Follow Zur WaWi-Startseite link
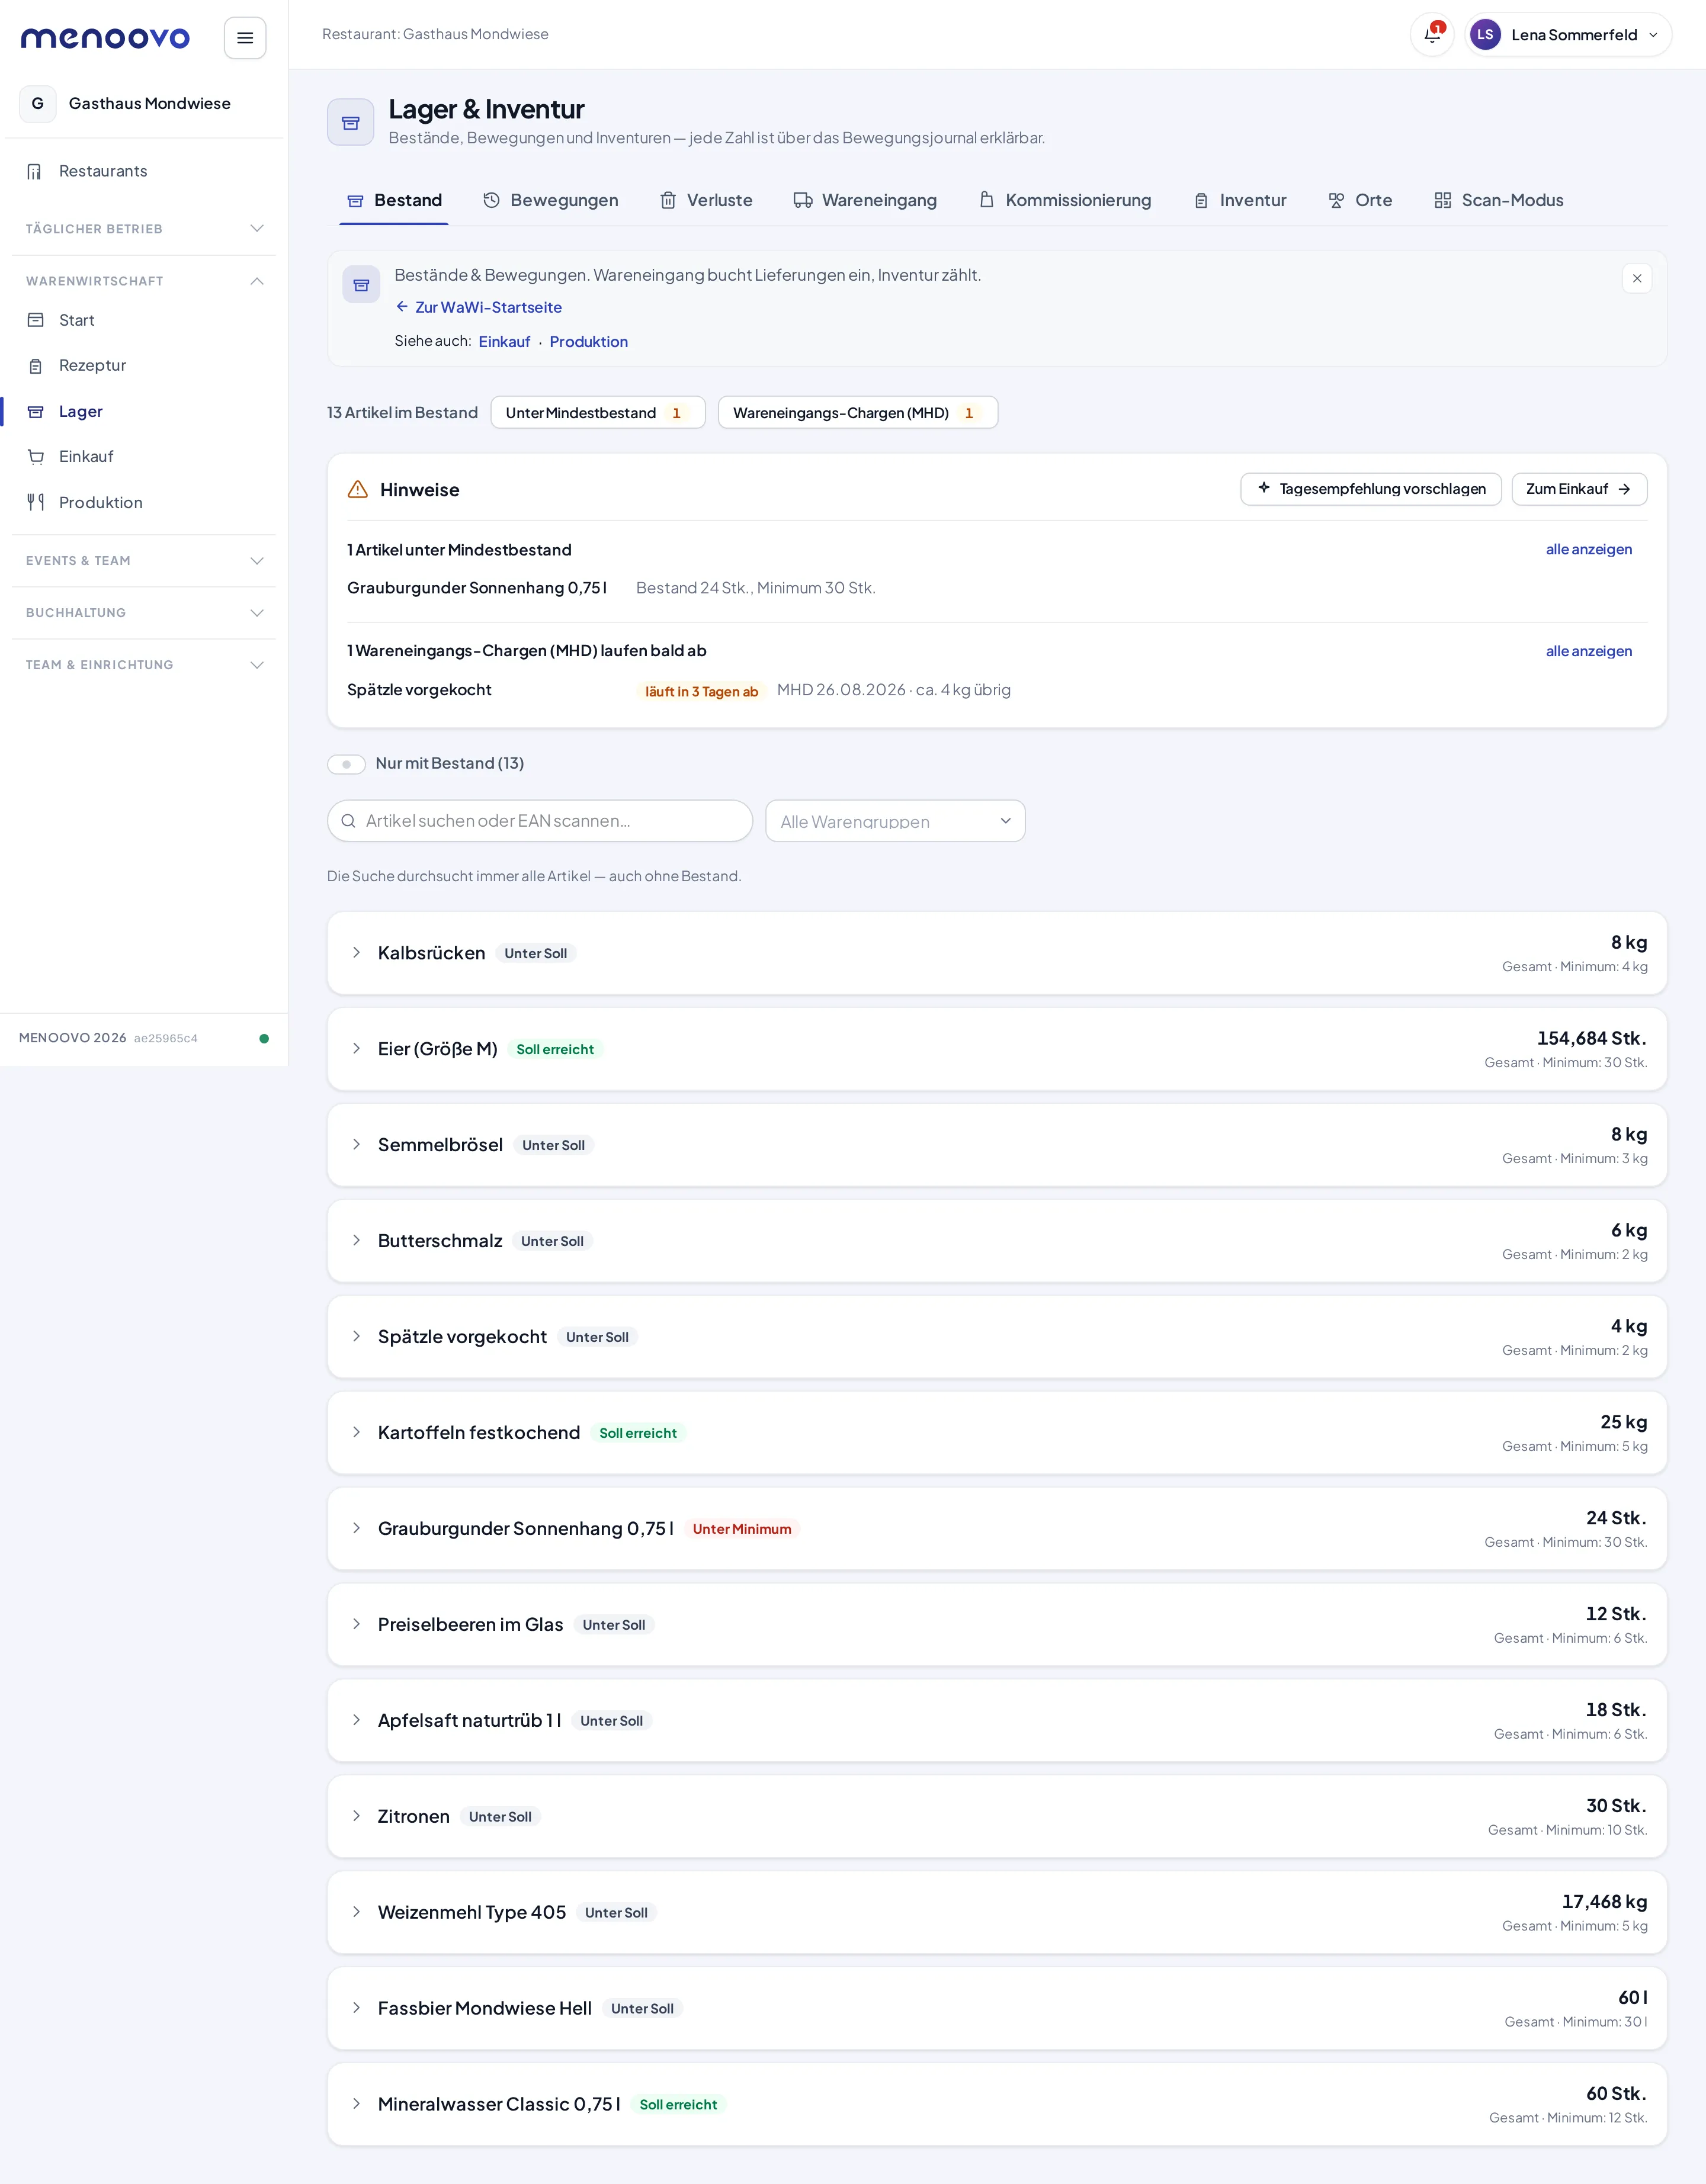1706x2184 pixels. (478, 307)
